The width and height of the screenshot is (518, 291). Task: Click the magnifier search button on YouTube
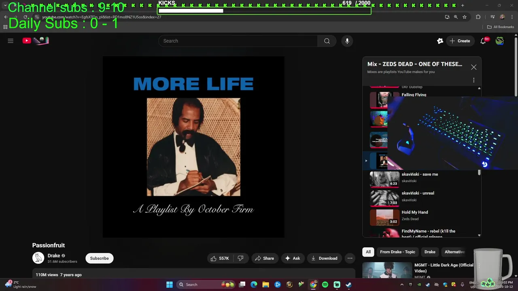(x=327, y=41)
